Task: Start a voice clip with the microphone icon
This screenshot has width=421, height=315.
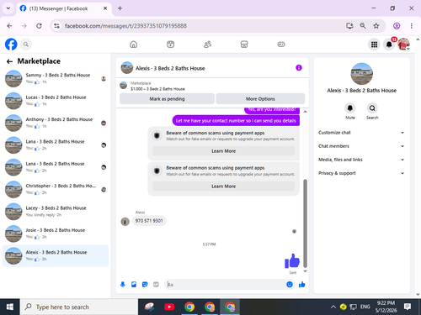Action: 123,285
